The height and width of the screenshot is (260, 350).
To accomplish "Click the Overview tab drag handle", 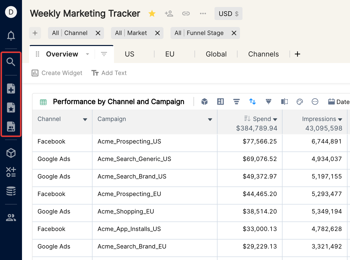I will 37,54.
